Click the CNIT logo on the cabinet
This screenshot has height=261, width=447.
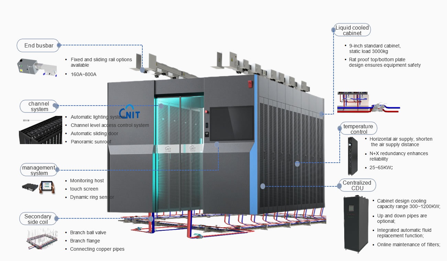pyautogui.click(x=129, y=112)
